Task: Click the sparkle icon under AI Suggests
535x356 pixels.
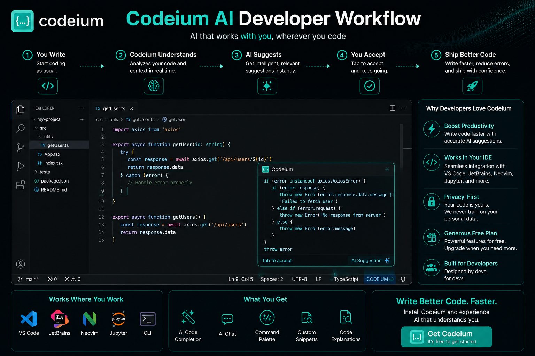Action: pyautogui.click(x=267, y=86)
